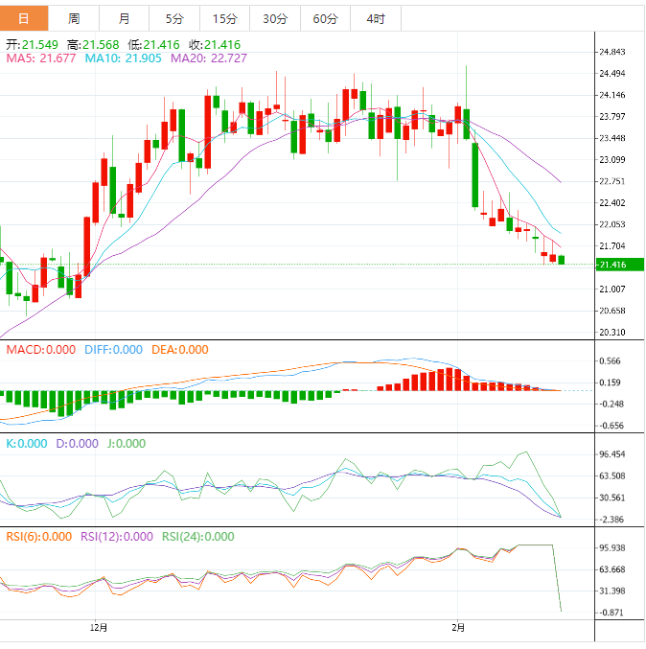Click the MACD indicator label
Screen dimensions: 646x649
[40, 350]
